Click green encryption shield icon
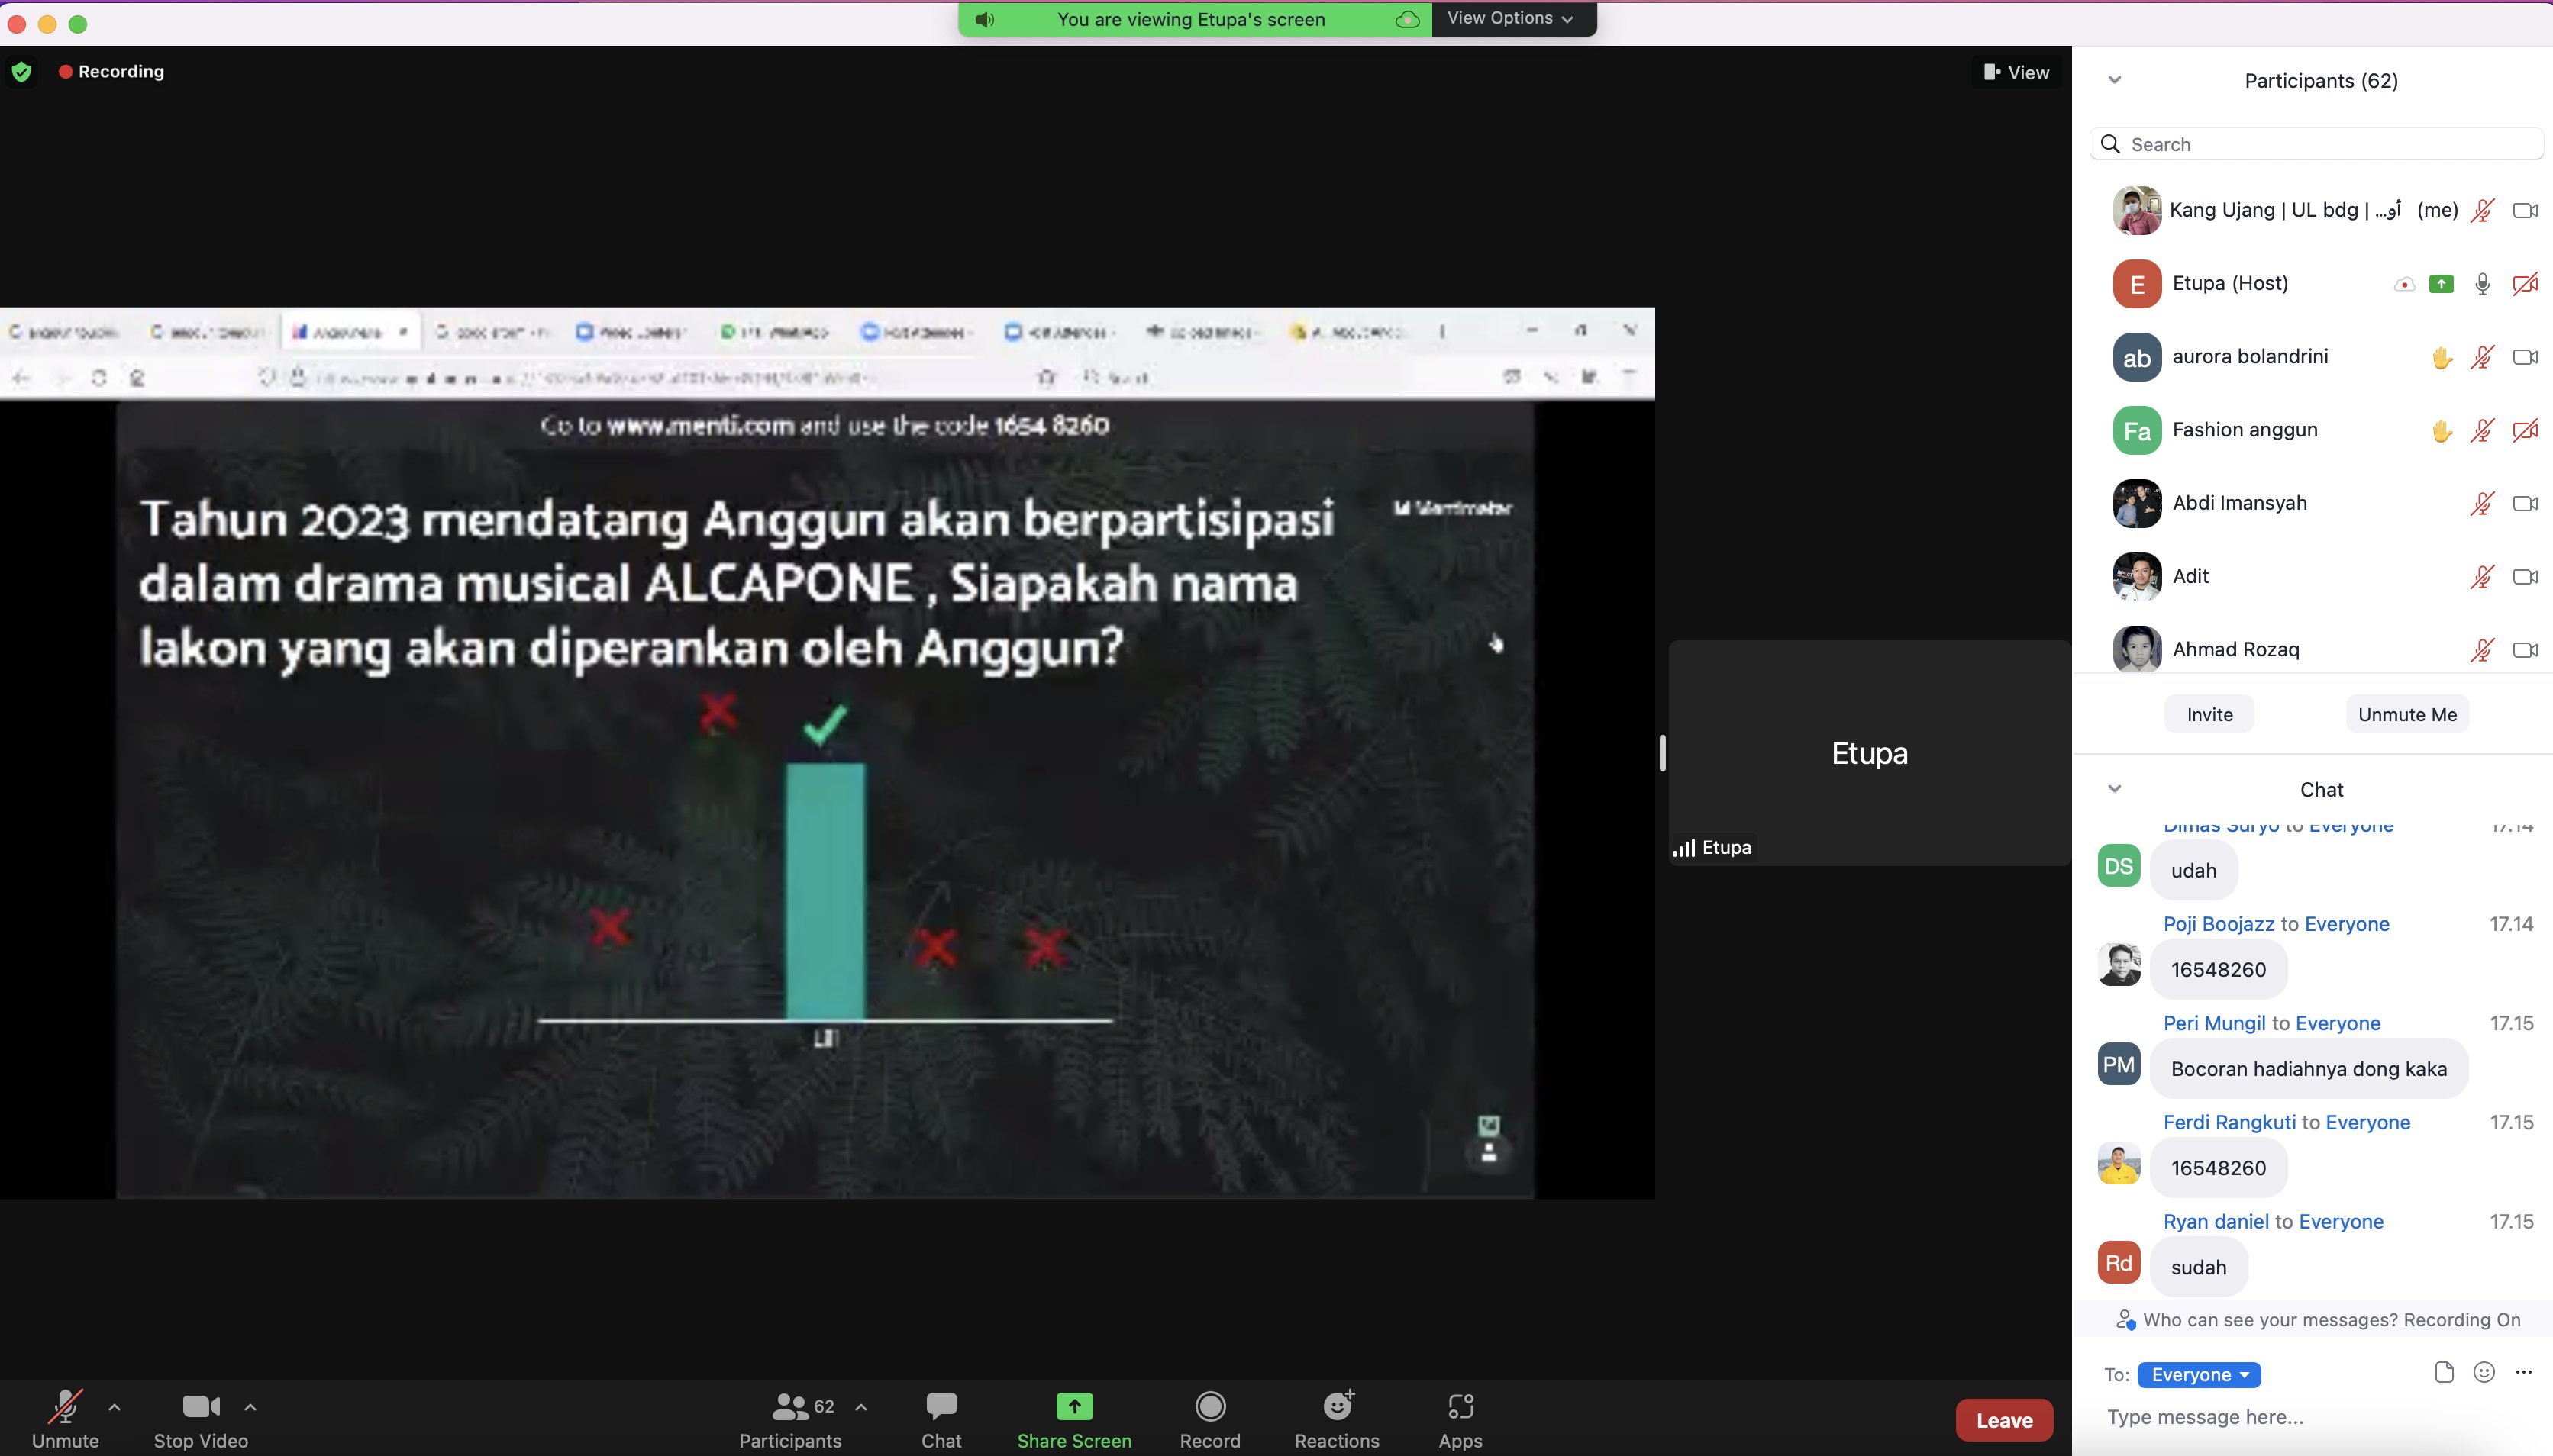2553x1456 pixels. [x=21, y=72]
